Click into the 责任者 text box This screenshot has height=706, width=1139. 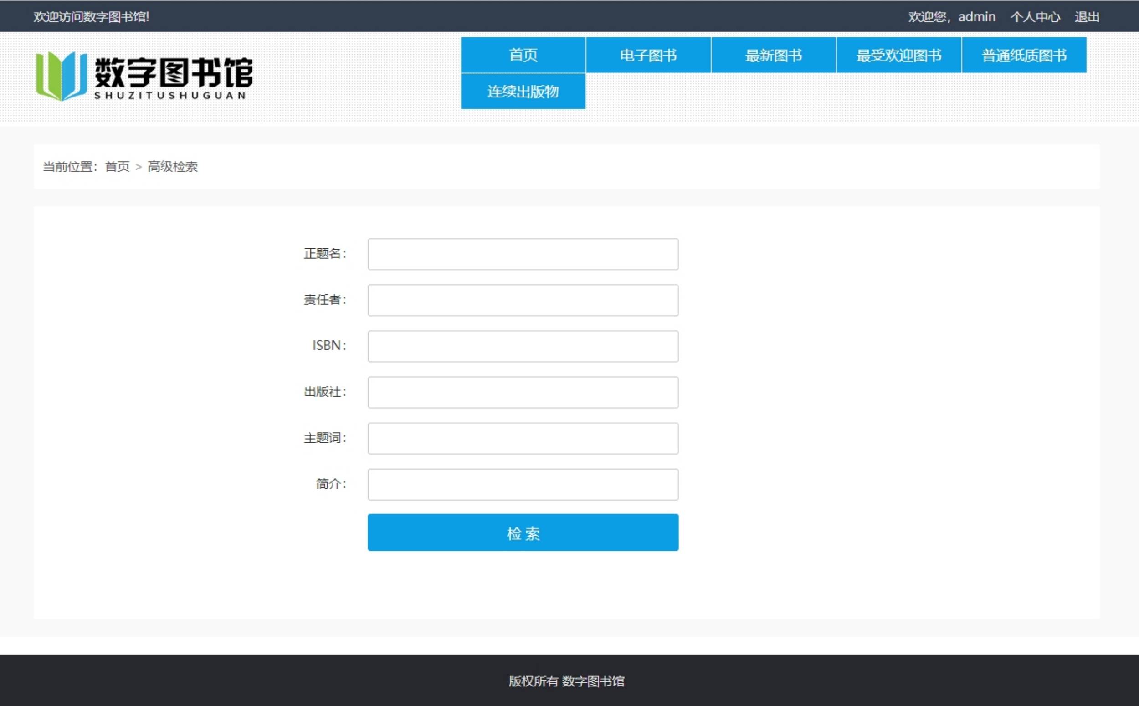[x=523, y=300]
